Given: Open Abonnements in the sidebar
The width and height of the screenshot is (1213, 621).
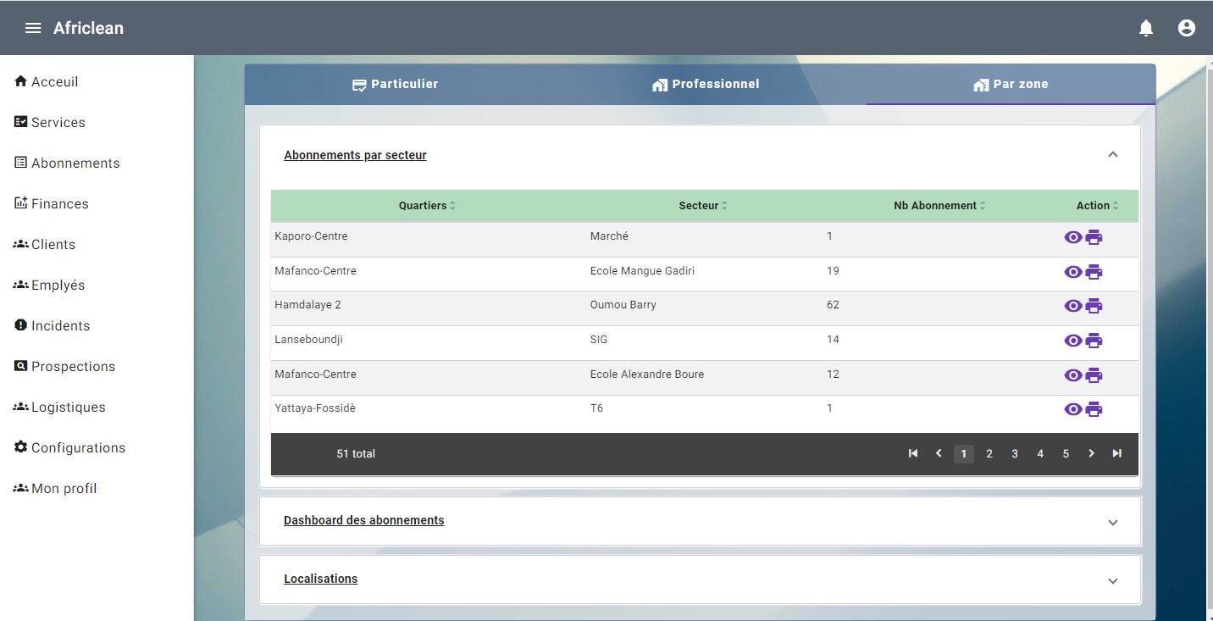Looking at the screenshot, I should (x=67, y=163).
